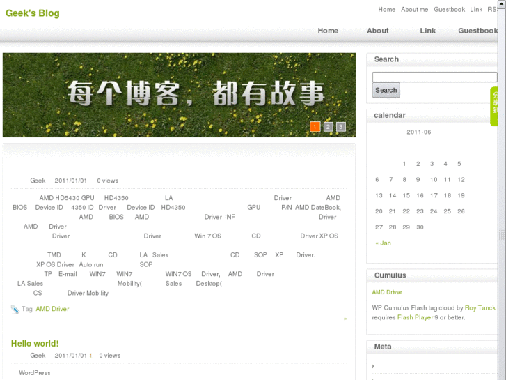Select Link in main navigation bar

427,31
